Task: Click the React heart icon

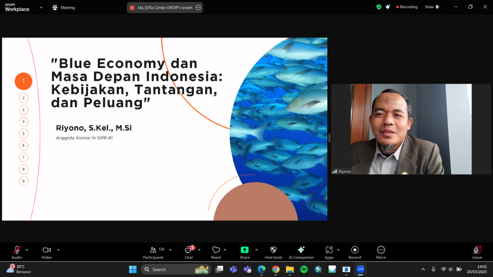Action: point(216,251)
